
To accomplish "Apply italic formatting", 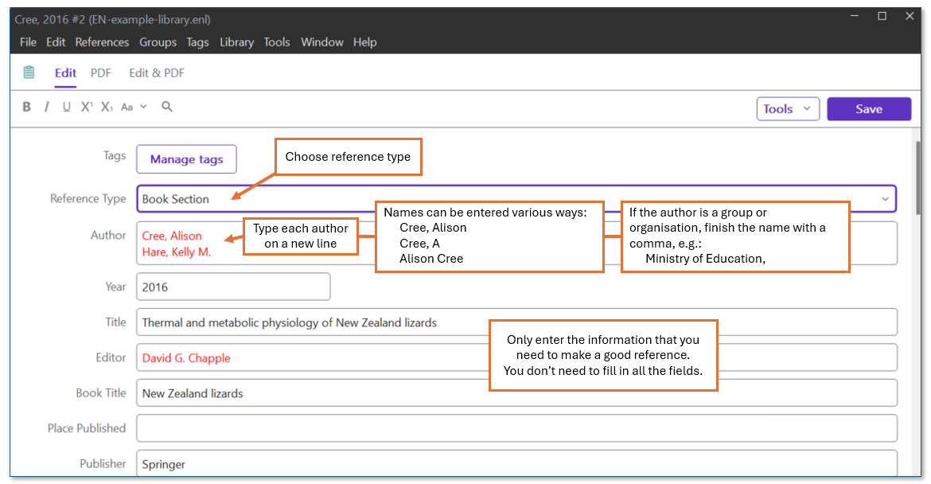I will tap(46, 106).
